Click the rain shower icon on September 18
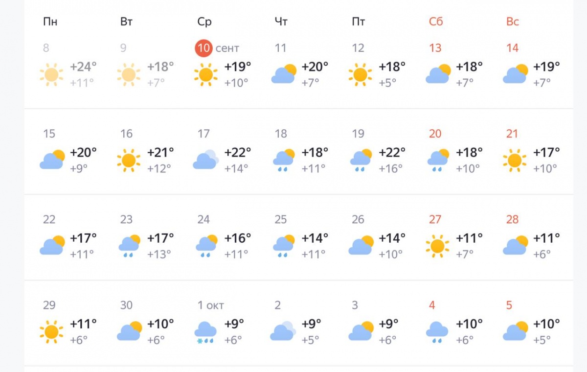 click(282, 160)
